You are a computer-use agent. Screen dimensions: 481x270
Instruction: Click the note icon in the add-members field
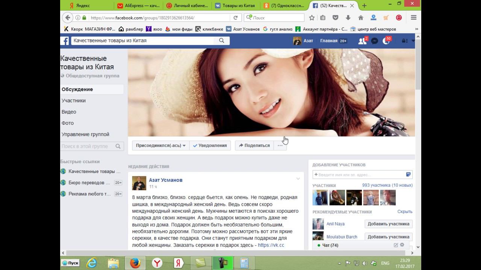408,175
